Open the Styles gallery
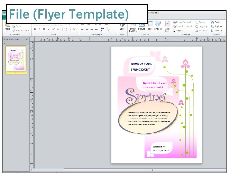The image size is (249, 186). [122, 27]
